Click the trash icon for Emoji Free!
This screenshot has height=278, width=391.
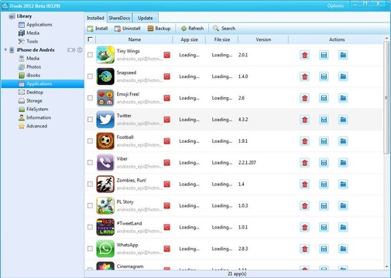(305, 98)
